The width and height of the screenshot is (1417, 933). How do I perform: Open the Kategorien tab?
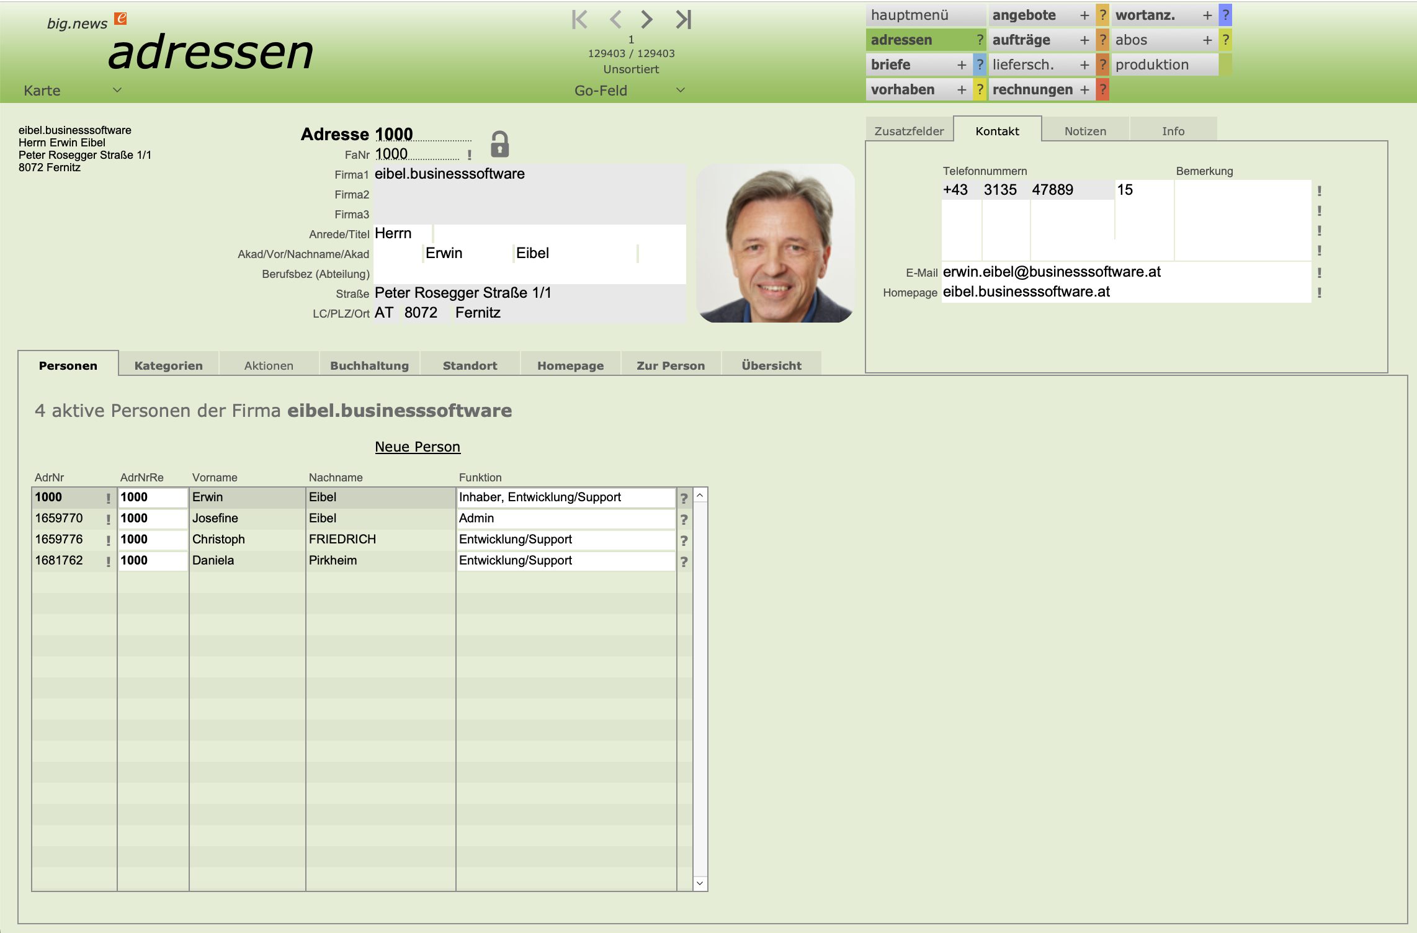[x=169, y=365]
